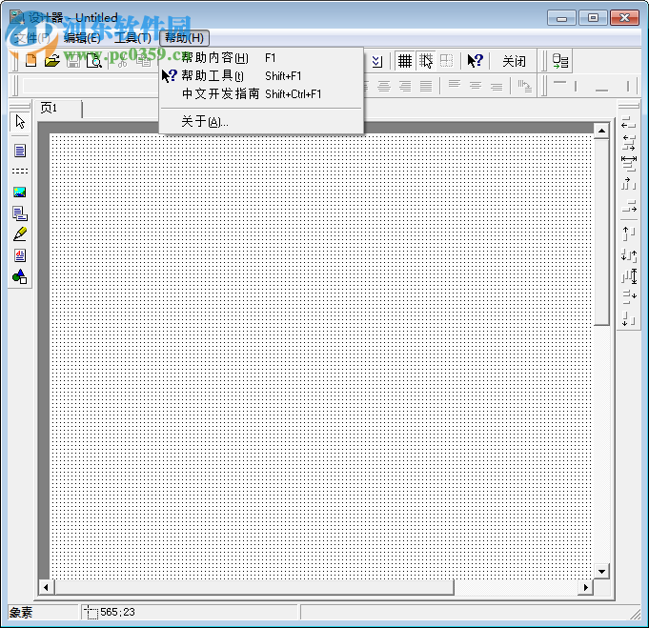The height and width of the screenshot is (628, 649).
Task: Set text vertical alignment to middle
Action: [x=476, y=86]
